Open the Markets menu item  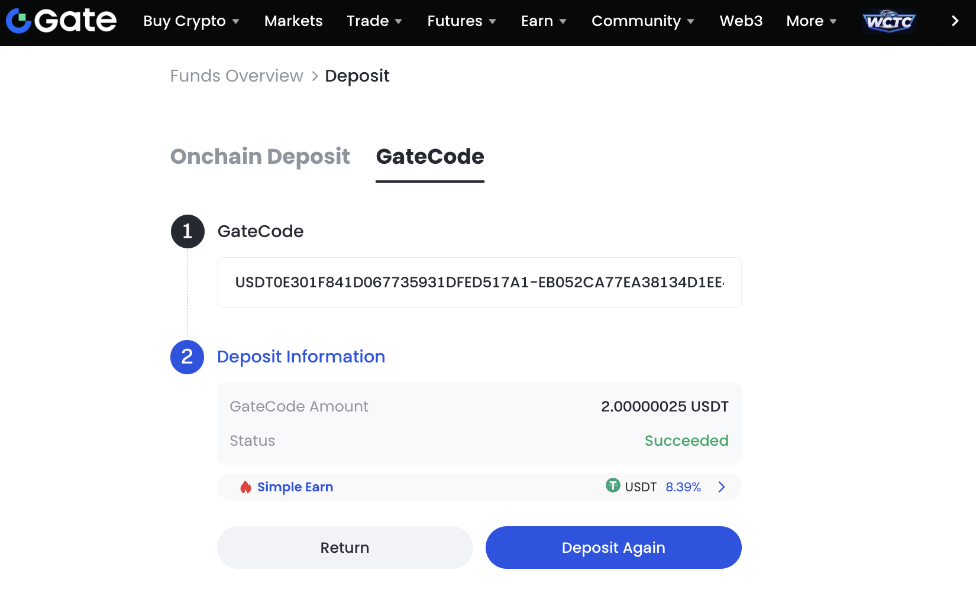pyautogui.click(x=293, y=21)
